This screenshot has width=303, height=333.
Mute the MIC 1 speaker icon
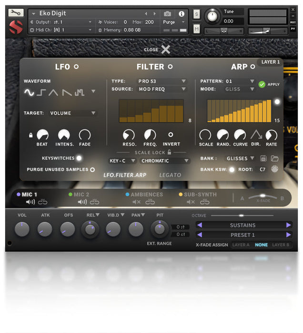pos(30,202)
